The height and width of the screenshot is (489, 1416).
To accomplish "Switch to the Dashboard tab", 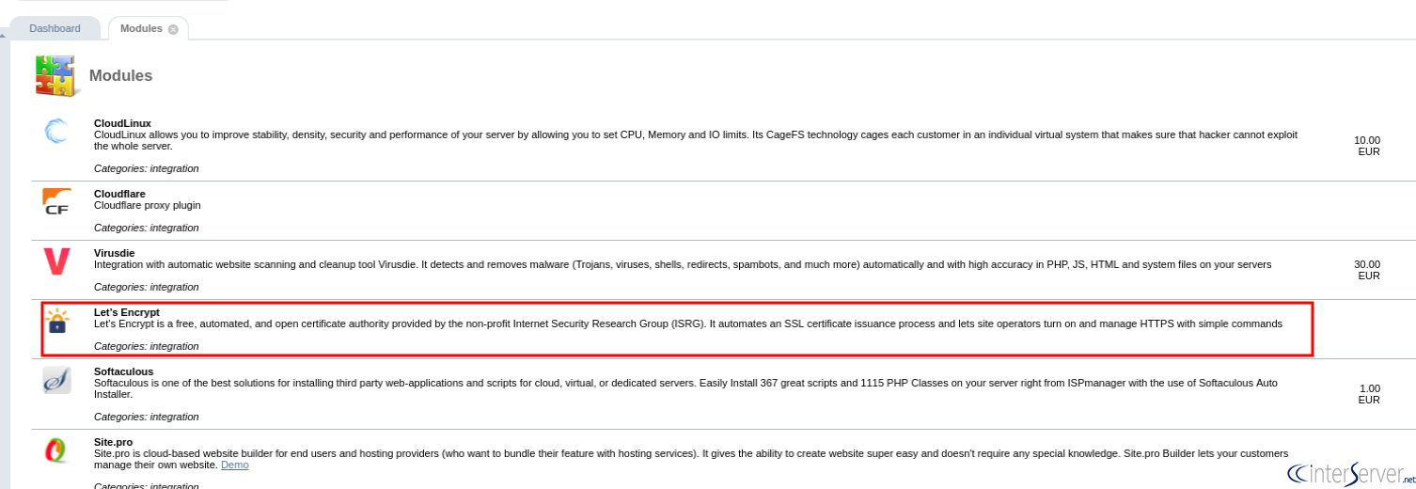I will [55, 28].
